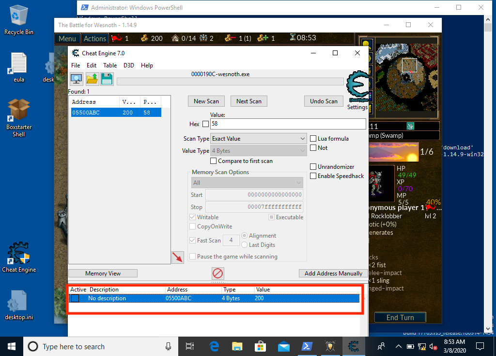Open the Windows Start menu
Viewport: 496px width, 356px height.
(x=12, y=346)
